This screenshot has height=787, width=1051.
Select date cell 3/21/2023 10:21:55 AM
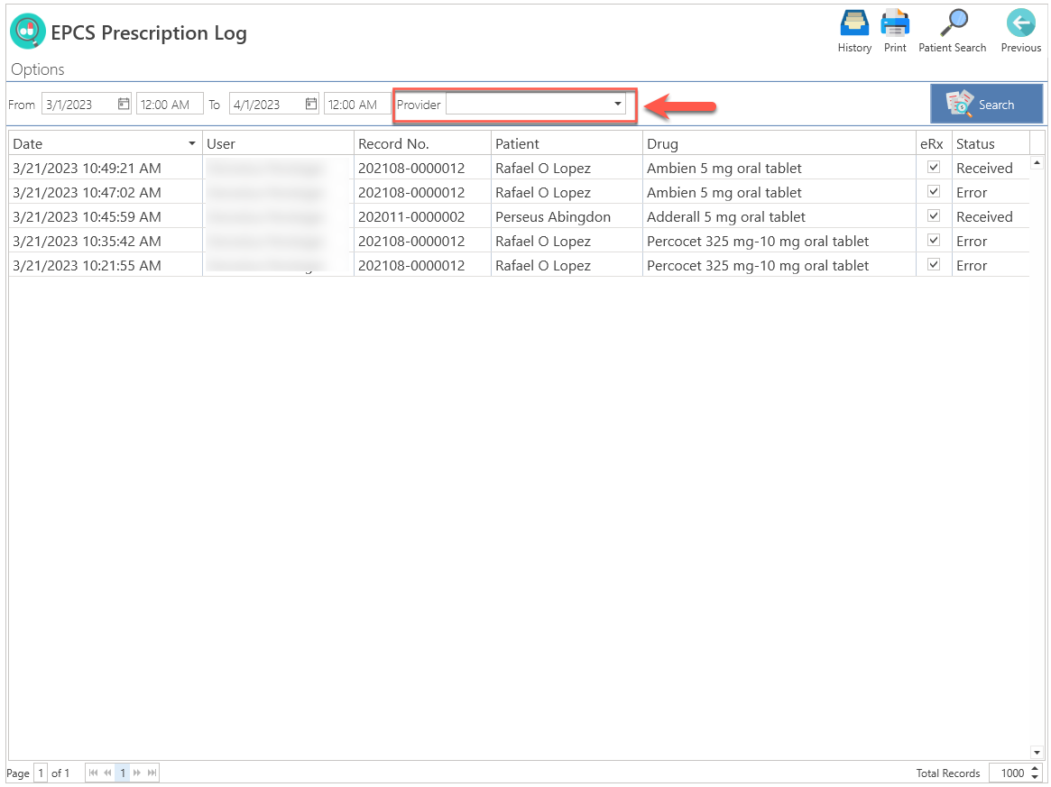click(x=106, y=265)
